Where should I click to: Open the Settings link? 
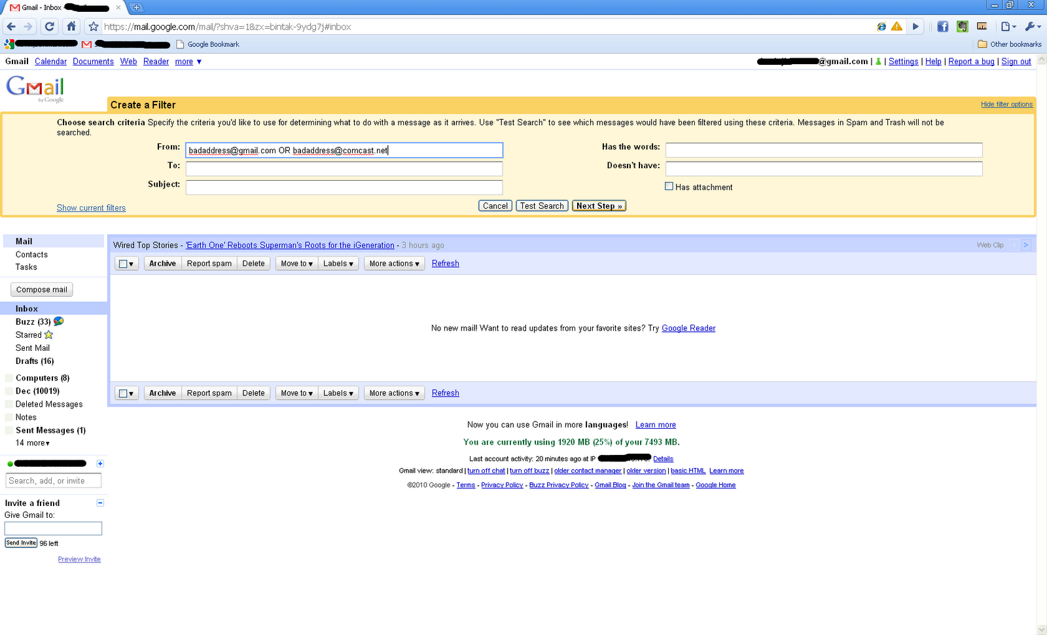pyautogui.click(x=903, y=62)
